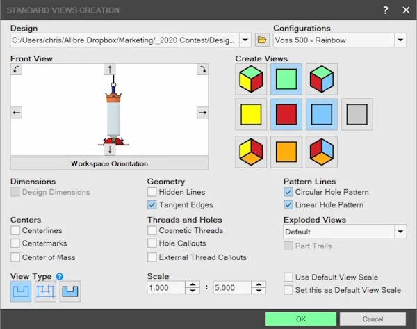
Task: Uncheck Linear Hole Pattern
Action: [288, 204]
